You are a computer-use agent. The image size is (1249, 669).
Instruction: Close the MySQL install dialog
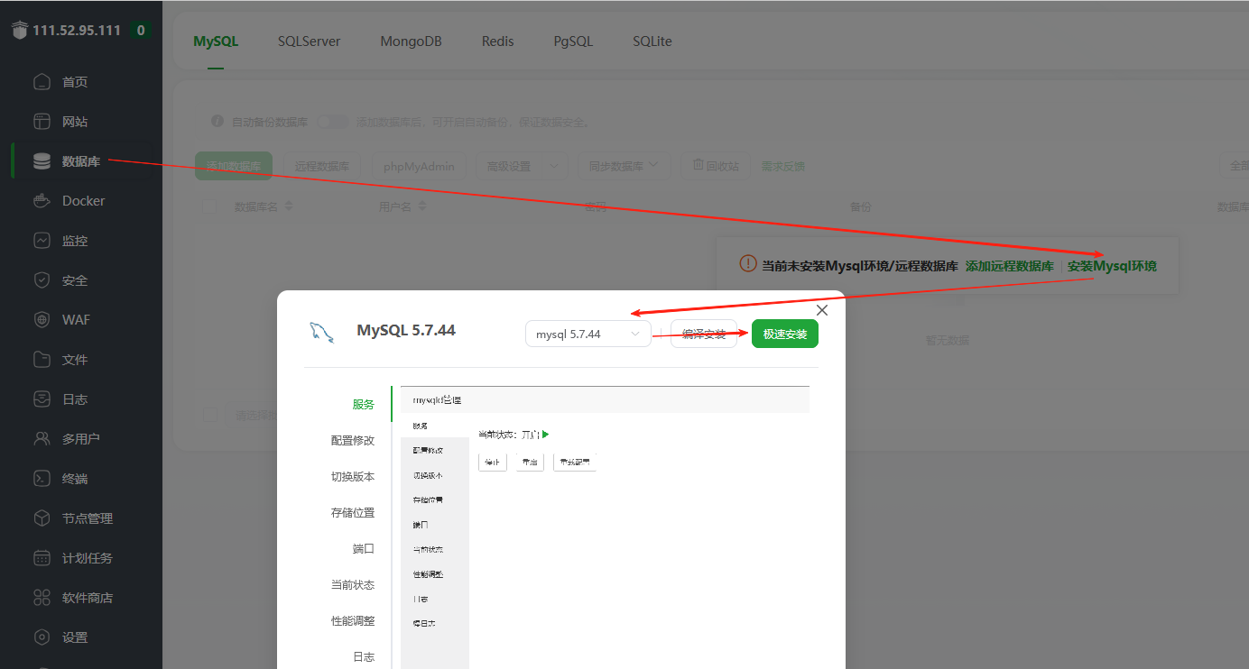coord(821,310)
